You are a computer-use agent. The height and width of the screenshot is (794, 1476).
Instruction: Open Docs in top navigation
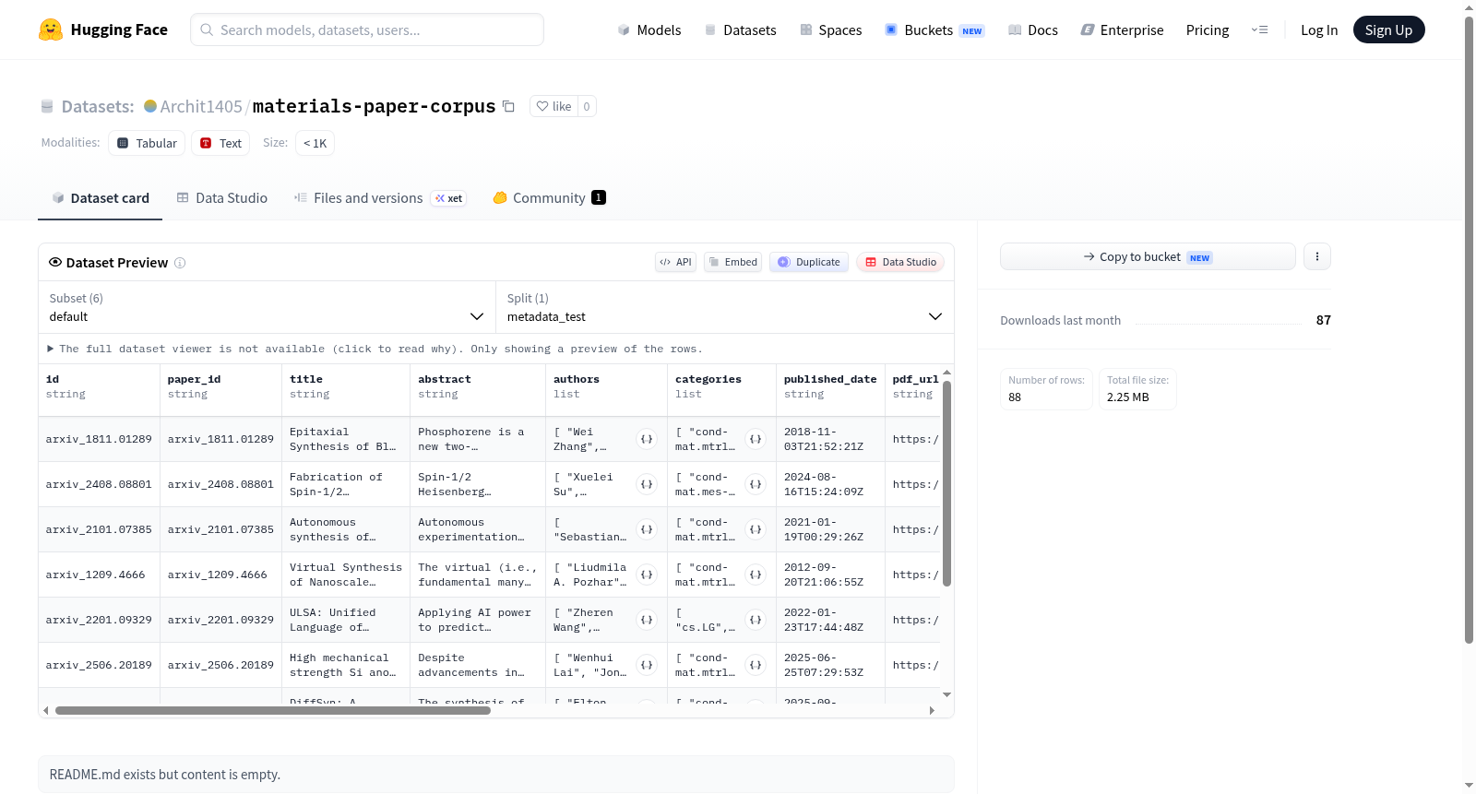click(x=1033, y=30)
